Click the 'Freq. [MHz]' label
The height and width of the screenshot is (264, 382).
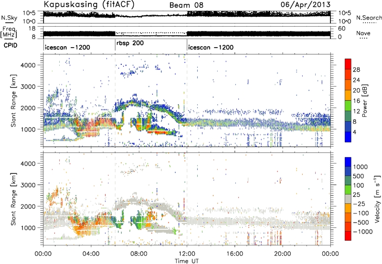click(9, 32)
